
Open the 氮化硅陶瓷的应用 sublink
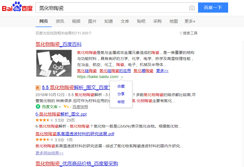(x=115, y=71)
